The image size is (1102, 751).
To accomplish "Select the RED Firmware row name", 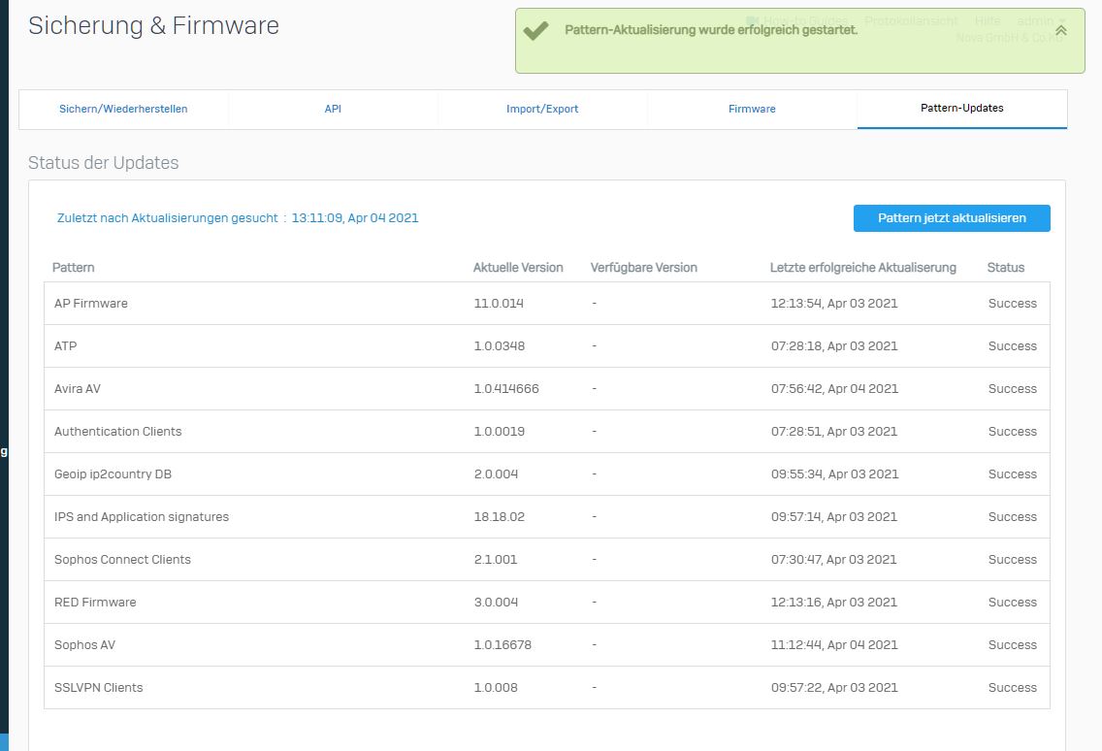I will [96, 602].
